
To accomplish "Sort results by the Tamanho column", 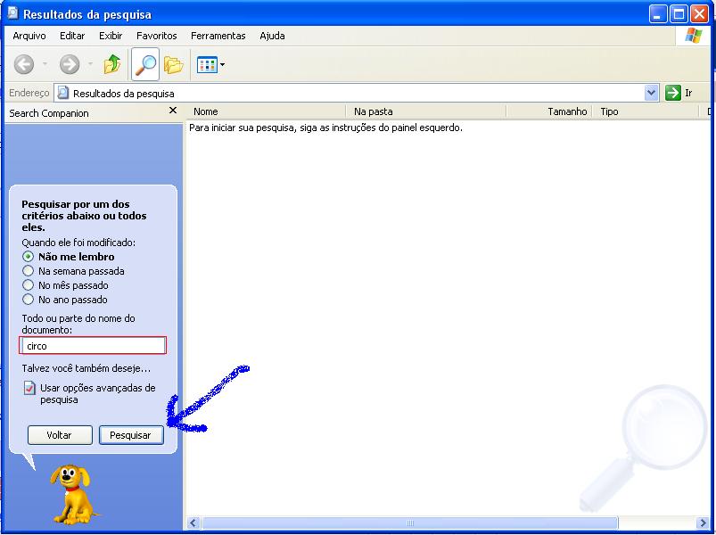I will pos(549,111).
